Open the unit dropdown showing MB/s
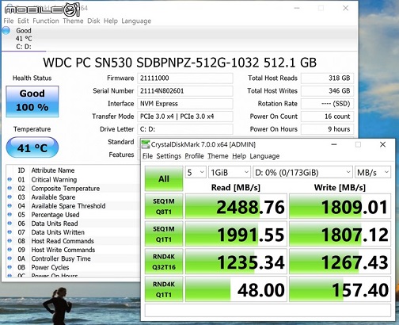This screenshot has width=399, height=325. (x=373, y=173)
